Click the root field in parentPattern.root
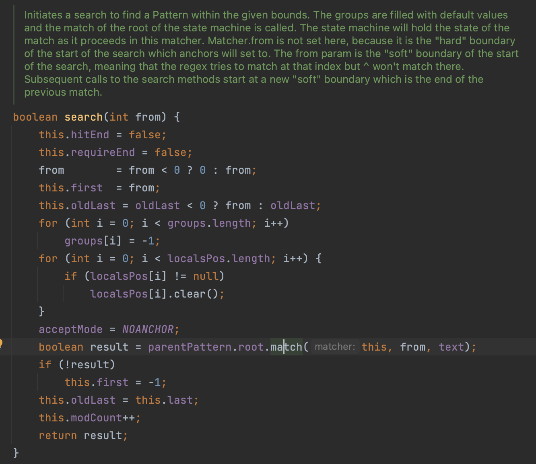 click(x=251, y=347)
